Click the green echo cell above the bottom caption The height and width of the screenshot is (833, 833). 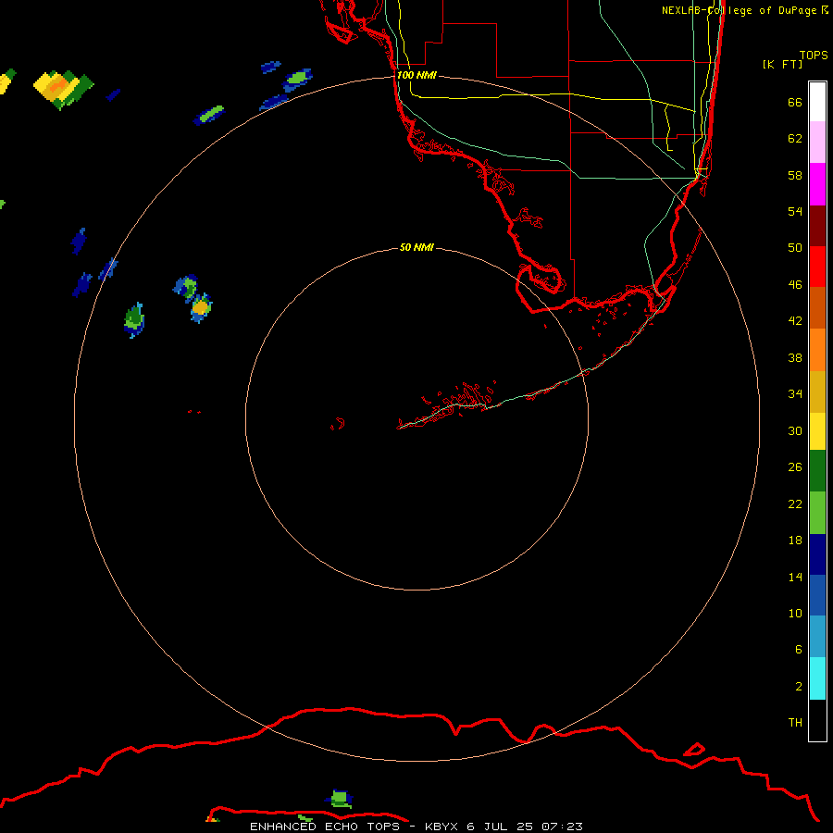tap(339, 799)
